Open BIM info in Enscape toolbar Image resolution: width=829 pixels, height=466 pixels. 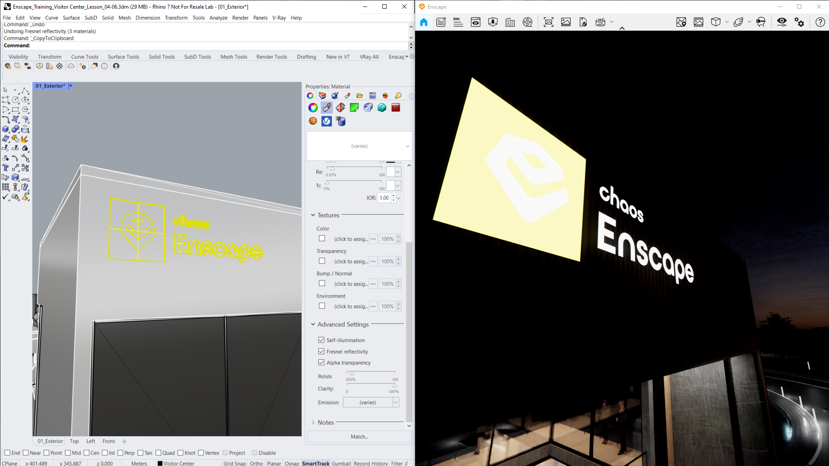pos(458,22)
